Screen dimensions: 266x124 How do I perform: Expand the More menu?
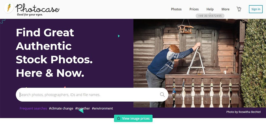[x=226, y=9]
